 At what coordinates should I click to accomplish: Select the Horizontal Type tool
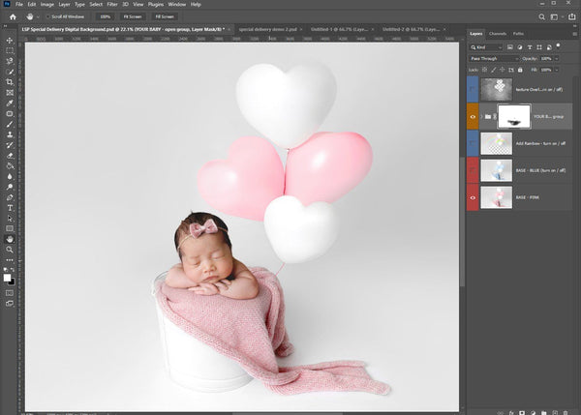tap(10, 207)
